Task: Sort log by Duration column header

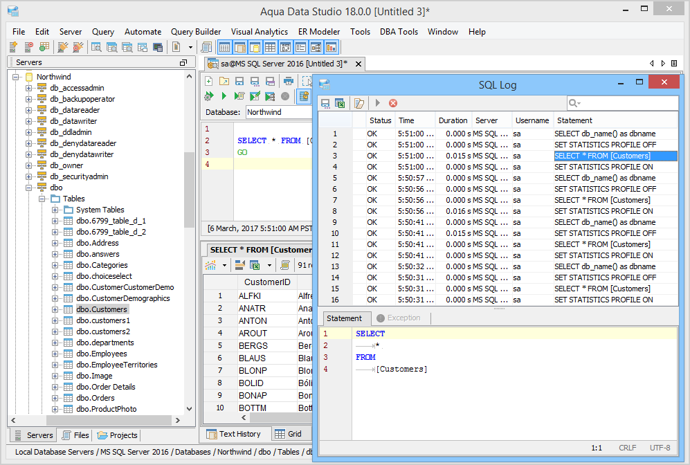Action: [453, 120]
